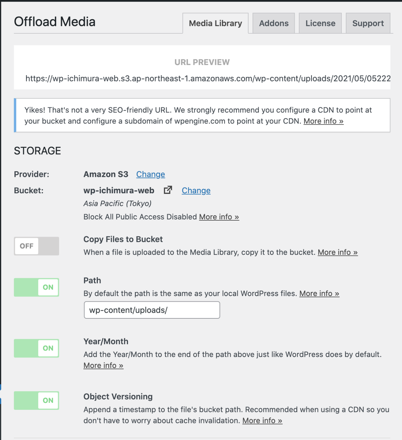Image resolution: width=402 pixels, height=440 pixels.
Task: Enable the Copy Files to Bucket toggle
Action: click(x=36, y=246)
